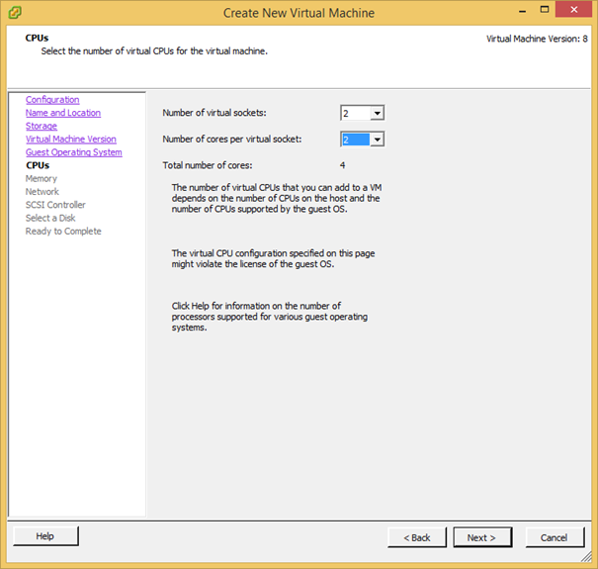Click the Ready to Complete step label
Screen dimensions: 598x569
point(63,231)
